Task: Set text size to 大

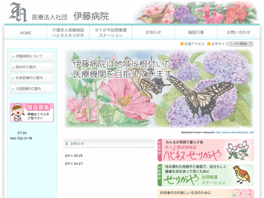Action: coord(251,44)
